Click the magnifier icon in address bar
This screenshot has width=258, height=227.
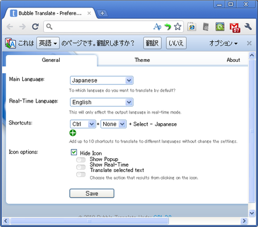coord(49,27)
